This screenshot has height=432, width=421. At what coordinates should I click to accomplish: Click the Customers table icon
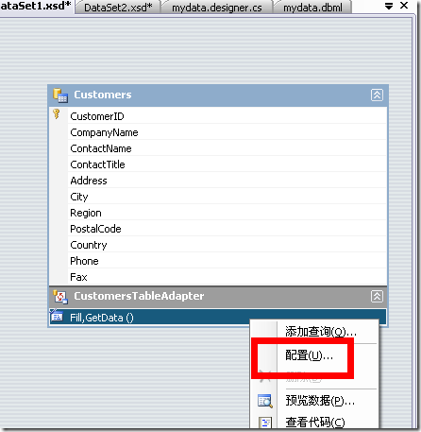[x=60, y=95]
